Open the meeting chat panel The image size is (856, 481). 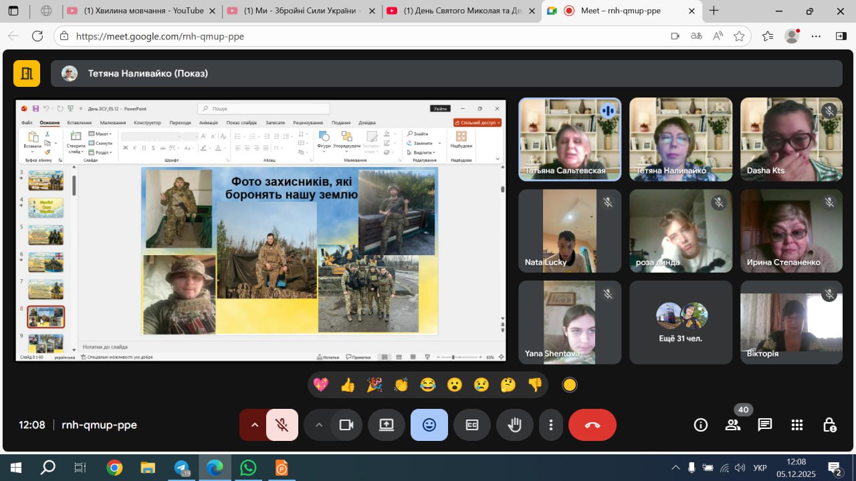[x=765, y=425]
